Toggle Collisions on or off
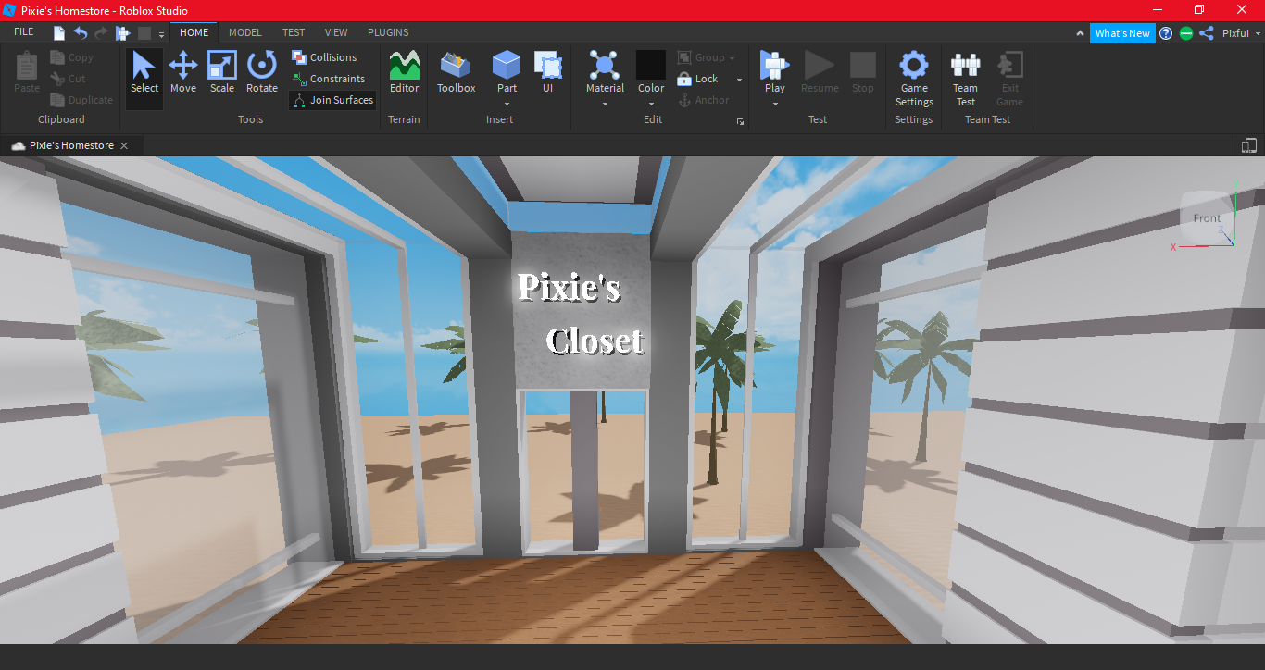This screenshot has height=670, width=1265. pos(325,56)
